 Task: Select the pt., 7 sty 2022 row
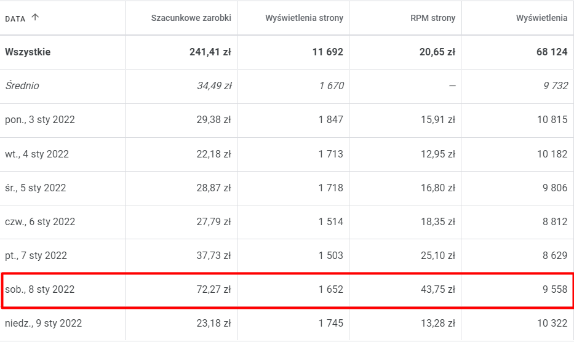(x=36, y=255)
